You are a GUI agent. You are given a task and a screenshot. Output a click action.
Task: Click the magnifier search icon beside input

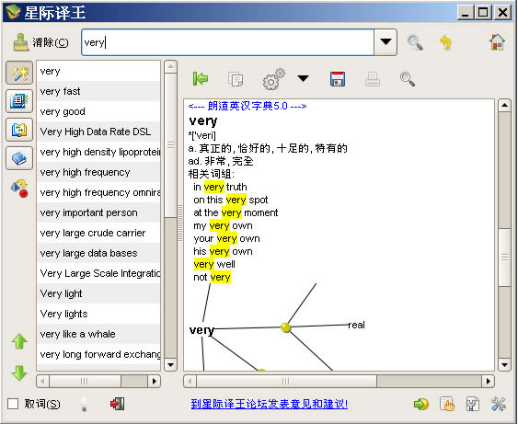click(x=415, y=42)
